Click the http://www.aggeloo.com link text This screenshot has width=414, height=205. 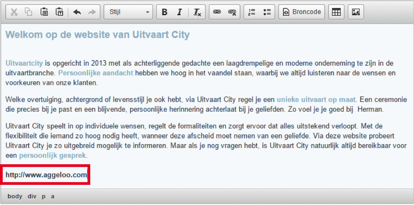tap(46, 175)
